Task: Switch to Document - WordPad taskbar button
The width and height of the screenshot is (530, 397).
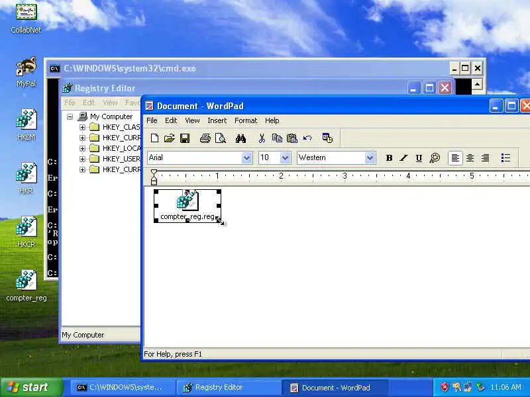Action: pyautogui.click(x=335, y=388)
